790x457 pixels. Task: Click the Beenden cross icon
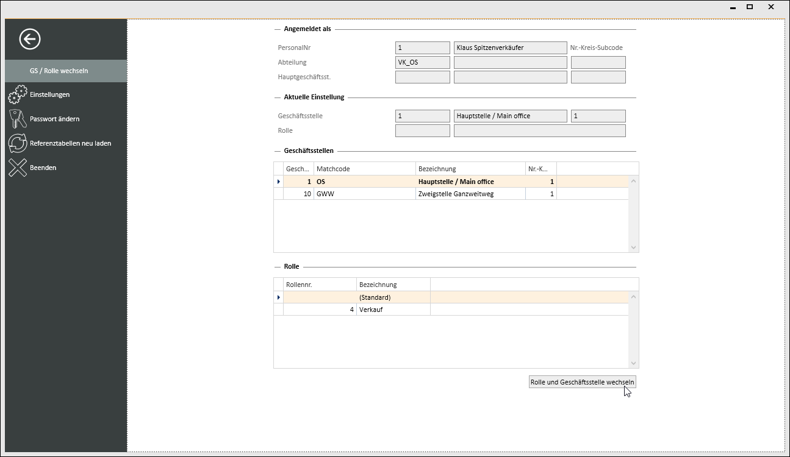(17, 168)
